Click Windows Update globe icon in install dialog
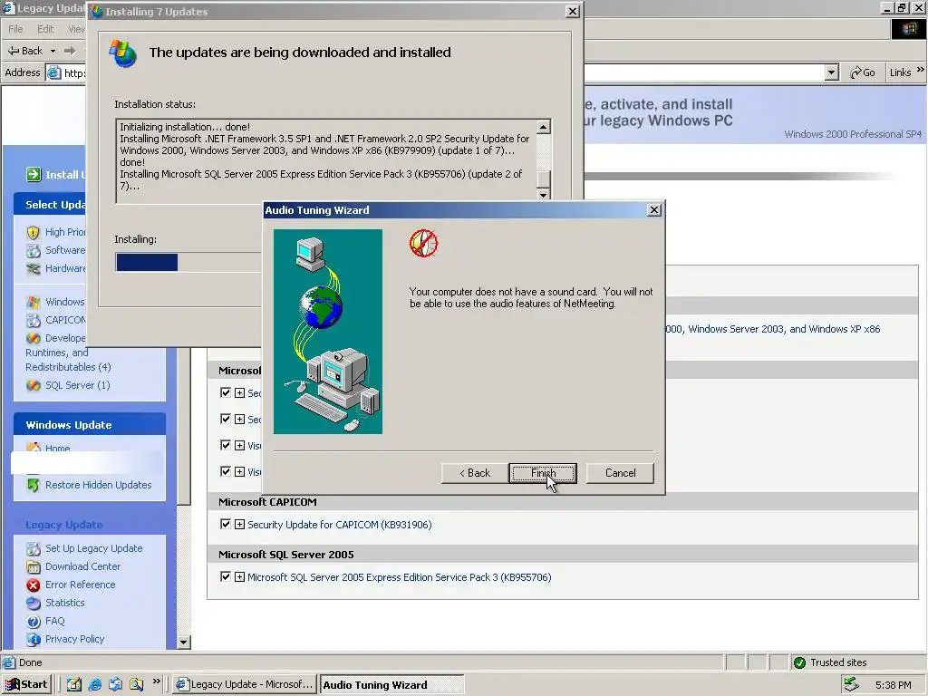Image resolution: width=928 pixels, height=696 pixels. point(122,53)
